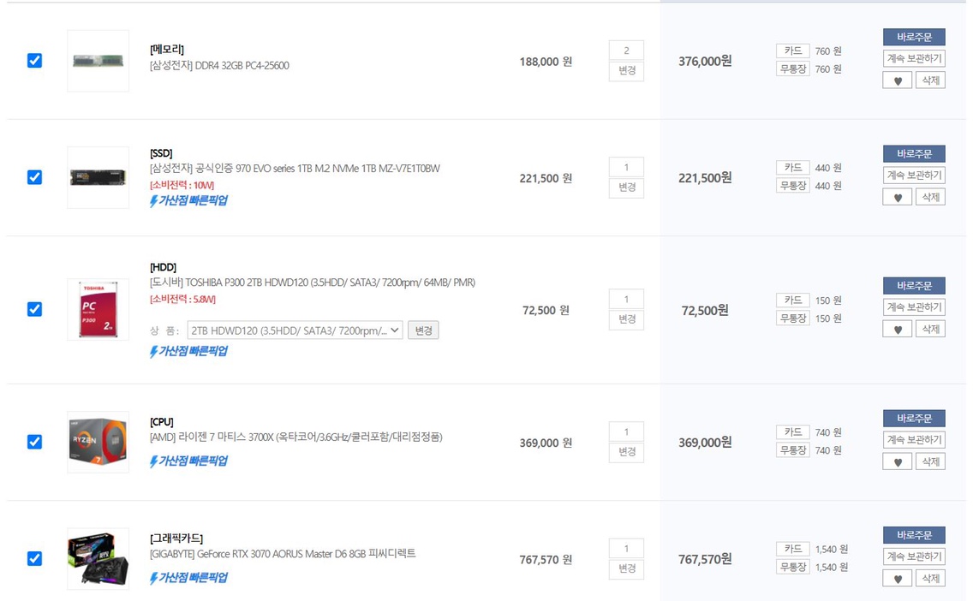Screen dimensions: 973x601
Task: Deselect the GeForce RTX 3070 checkbox
Action: (x=35, y=558)
